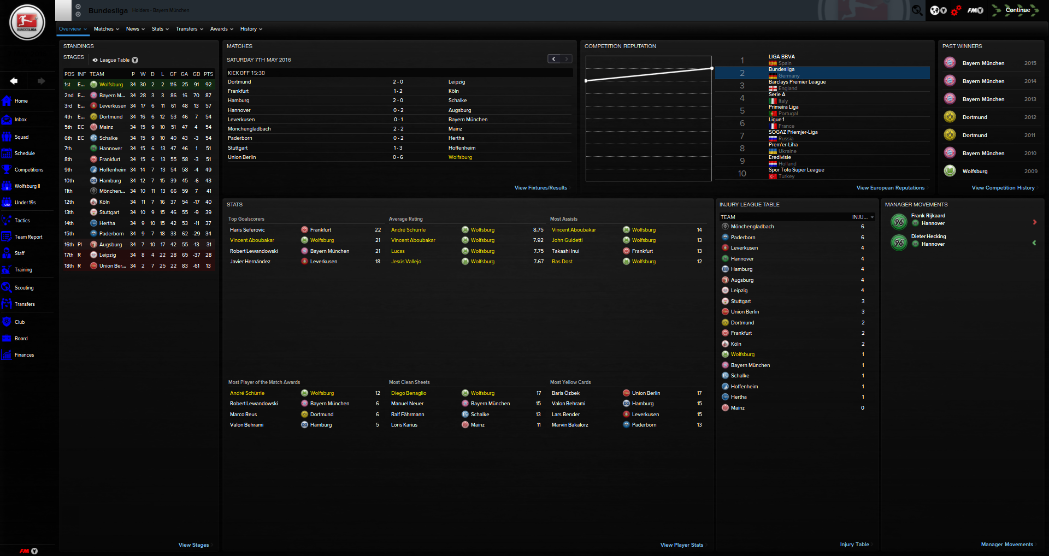
Task: Click upper circular button beside Bundesliga title
Action: coord(78,7)
